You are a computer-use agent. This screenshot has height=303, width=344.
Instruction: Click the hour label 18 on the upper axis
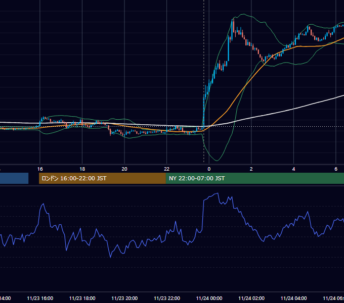(82, 169)
